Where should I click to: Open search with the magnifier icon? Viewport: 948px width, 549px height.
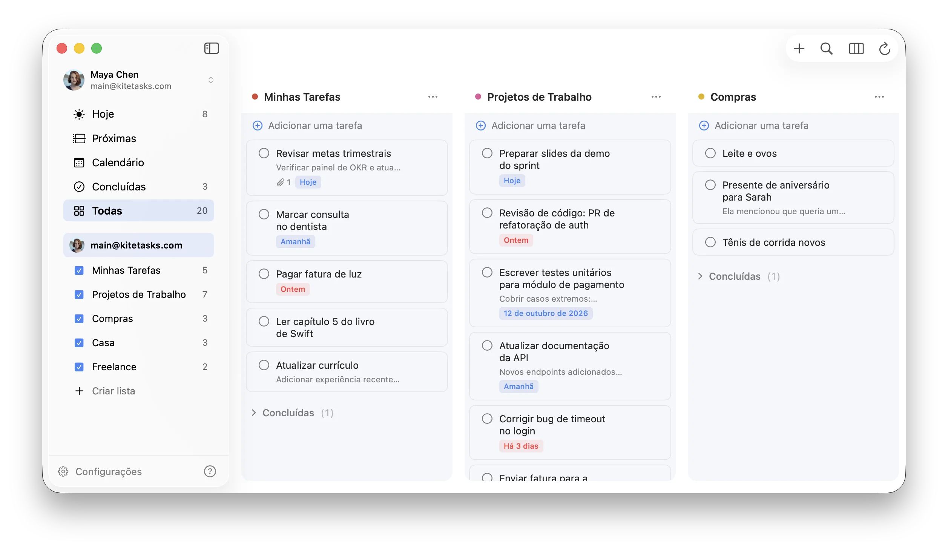click(826, 48)
